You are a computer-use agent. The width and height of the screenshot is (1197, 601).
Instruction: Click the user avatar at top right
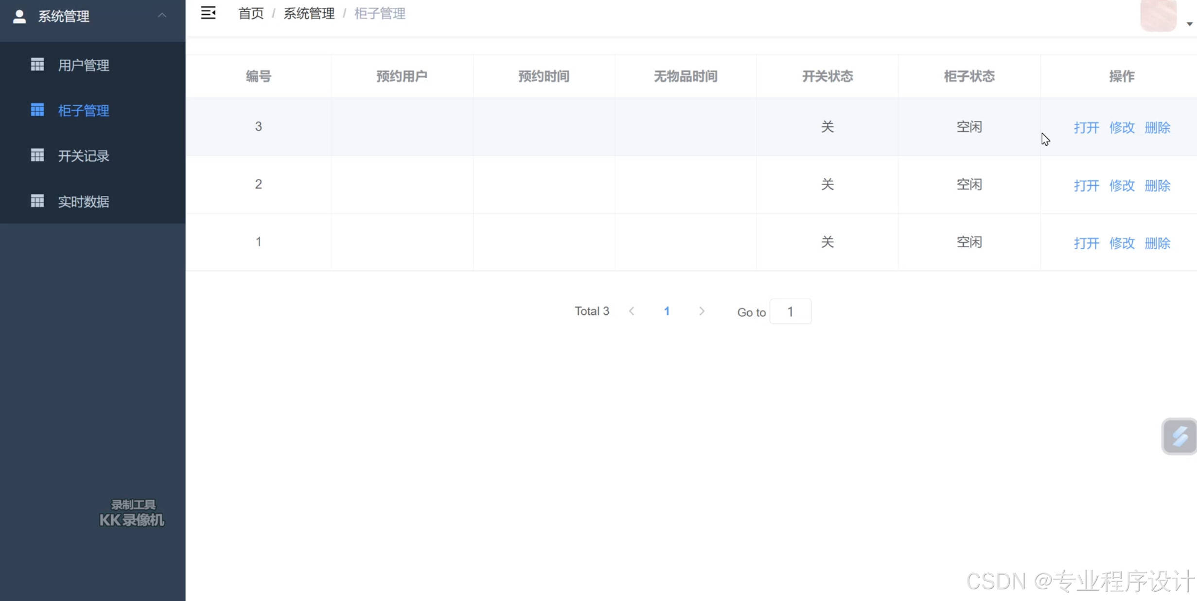coord(1158,15)
